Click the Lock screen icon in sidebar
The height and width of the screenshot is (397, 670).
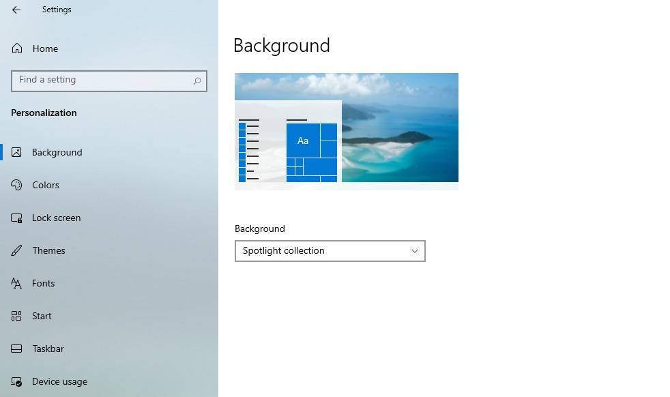point(16,218)
